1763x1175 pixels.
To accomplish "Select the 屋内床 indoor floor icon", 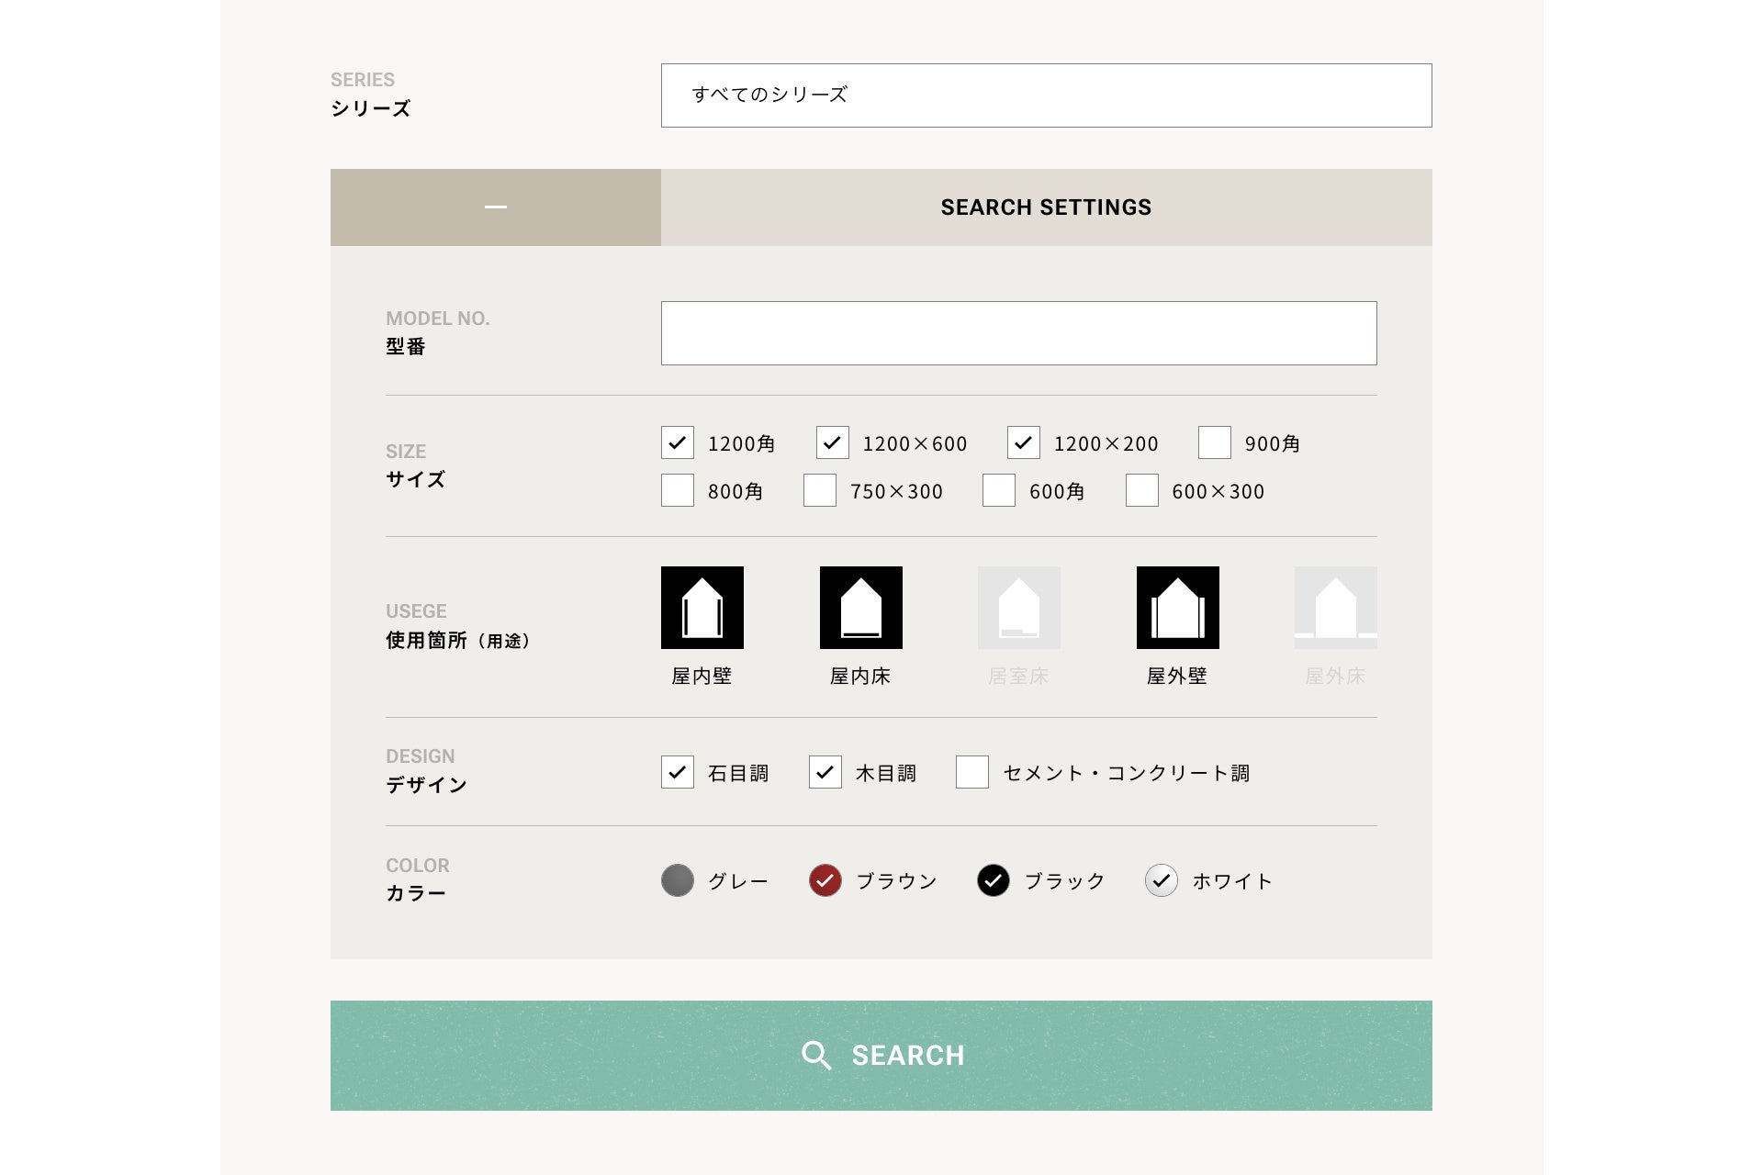I will coord(860,608).
